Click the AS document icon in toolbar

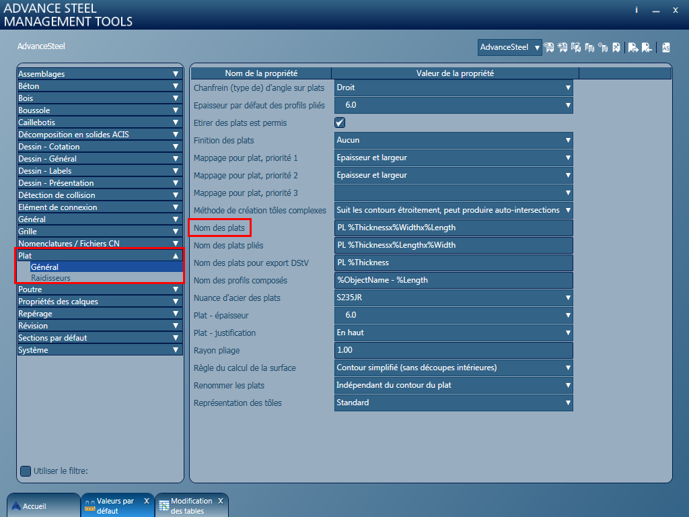coord(666,47)
